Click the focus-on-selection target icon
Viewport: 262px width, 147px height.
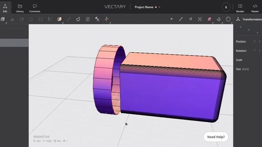pos(200,19)
